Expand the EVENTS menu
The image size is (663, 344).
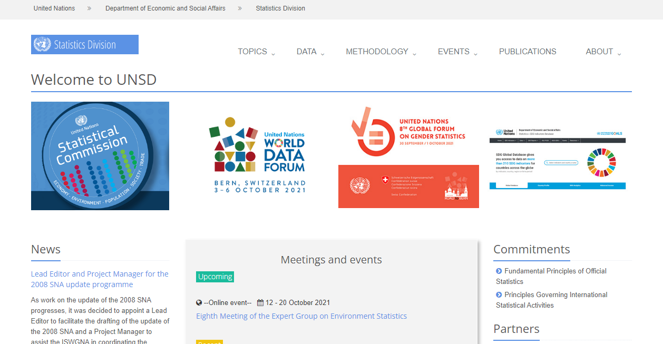pos(457,52)
